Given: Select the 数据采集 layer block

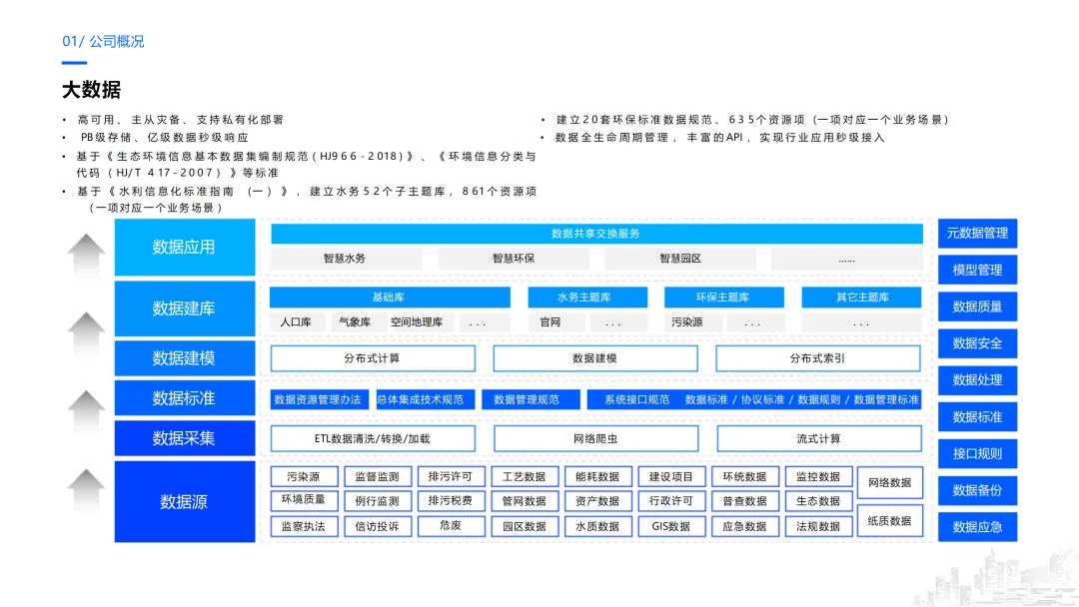Looking at the screenshot, I should [x=185, y=438].
